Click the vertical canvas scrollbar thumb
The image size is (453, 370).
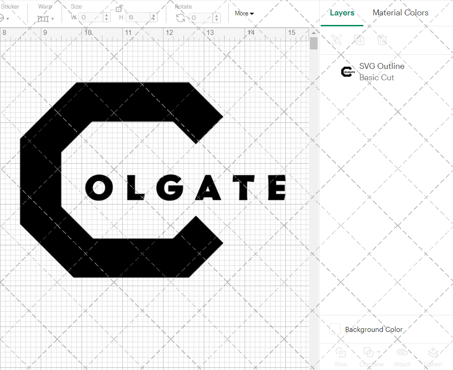pos(313,44)
